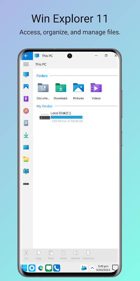Click the Cut scissors button
140x281 pixels.
click(26, 255)
